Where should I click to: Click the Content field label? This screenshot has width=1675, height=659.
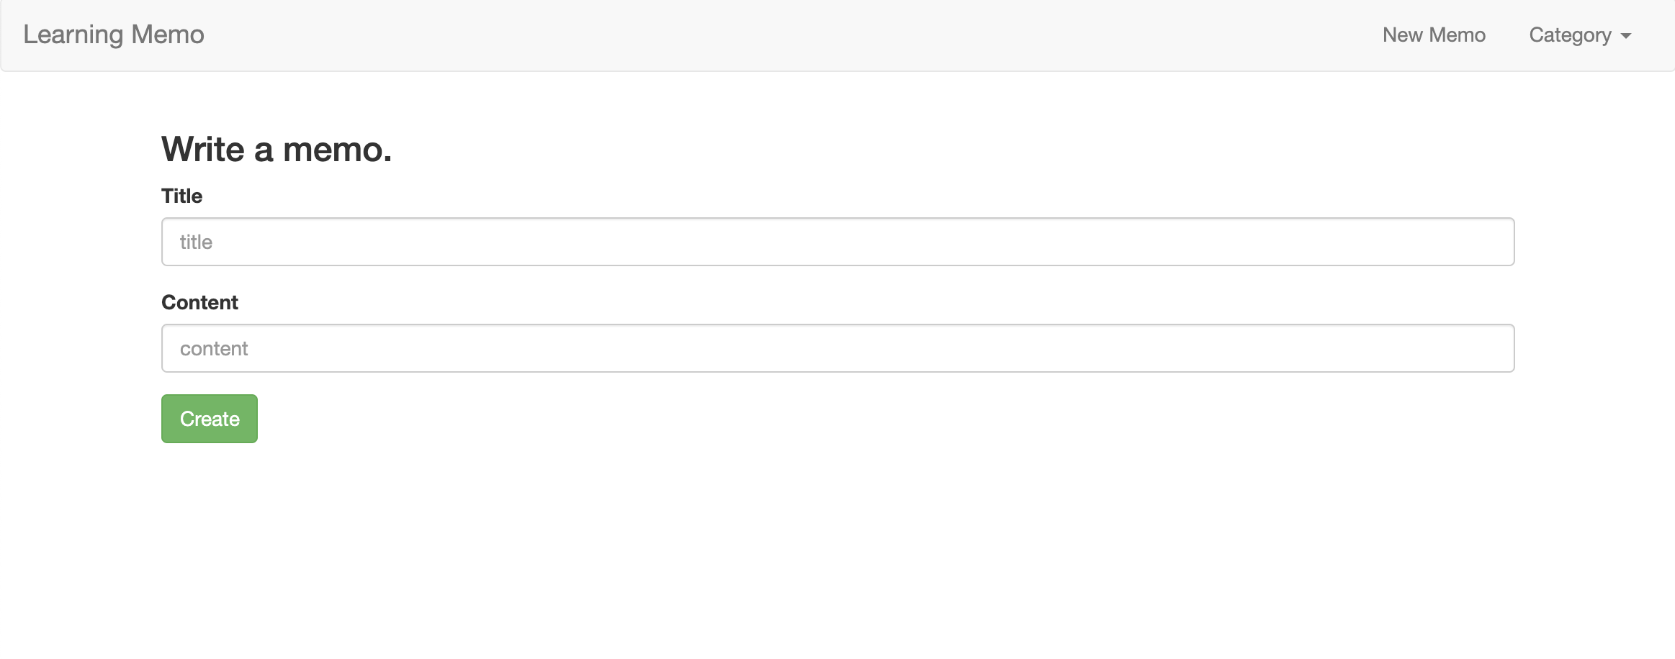coord(199,301)
